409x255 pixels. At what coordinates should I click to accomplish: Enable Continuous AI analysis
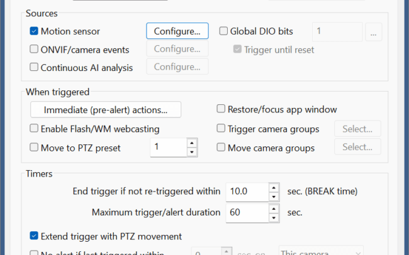click(x=34, y=67)
